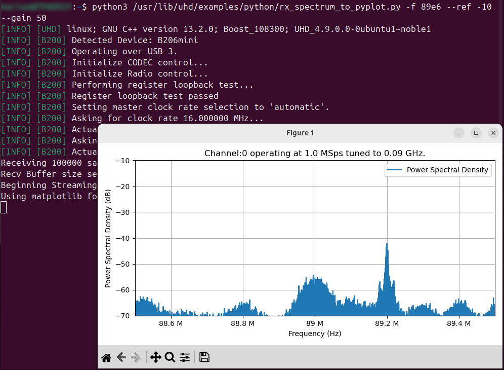Viewport: 504px width, 370px height.
Task: Click the 88.6 M x-axis tick label
Action: point(171,324)
